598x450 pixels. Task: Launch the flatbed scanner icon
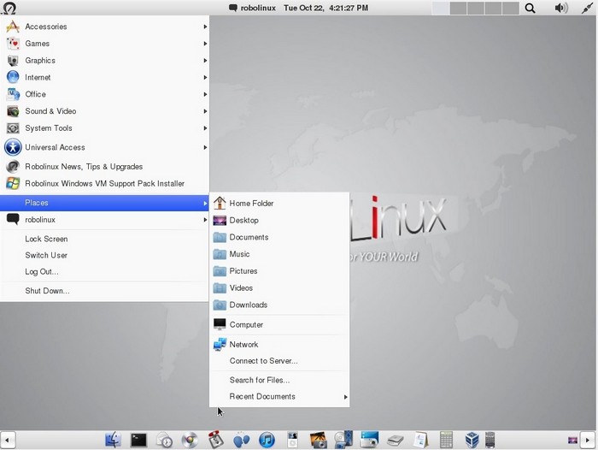pyautogui.click(x=395, y=441)
